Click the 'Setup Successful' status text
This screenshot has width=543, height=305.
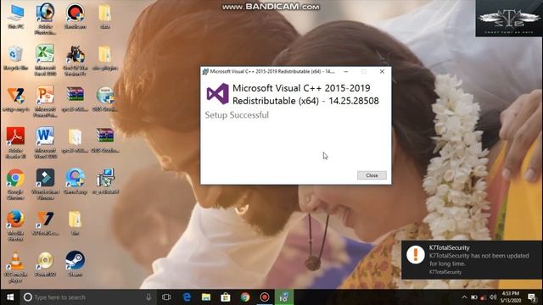point(237,115)
